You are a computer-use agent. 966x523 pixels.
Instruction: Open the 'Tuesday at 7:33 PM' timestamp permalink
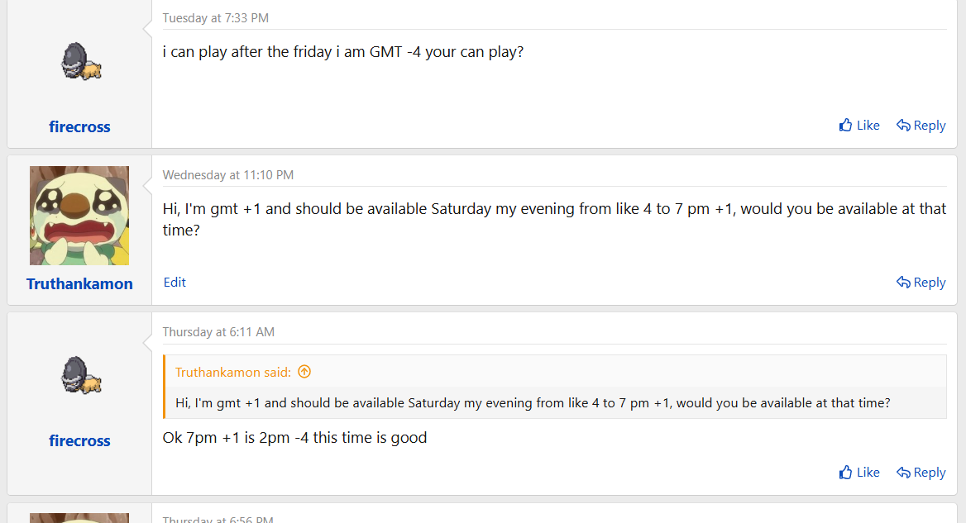pos(215,18)
